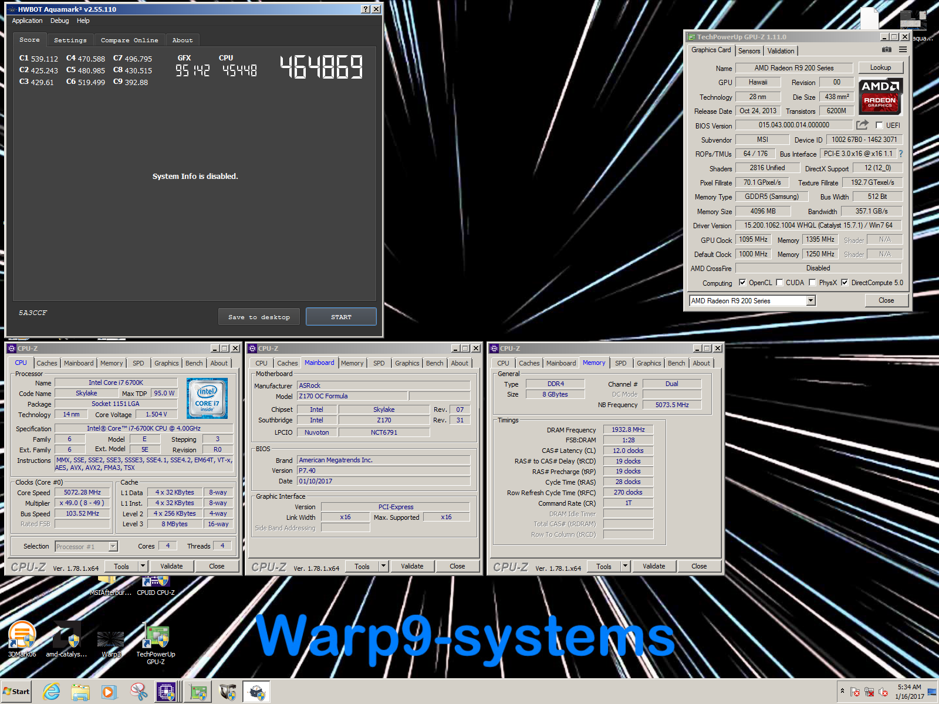Switch to the Sensors tab in GPU-Z
This screenshot has height=704, width=939.
tap(749, 51)
